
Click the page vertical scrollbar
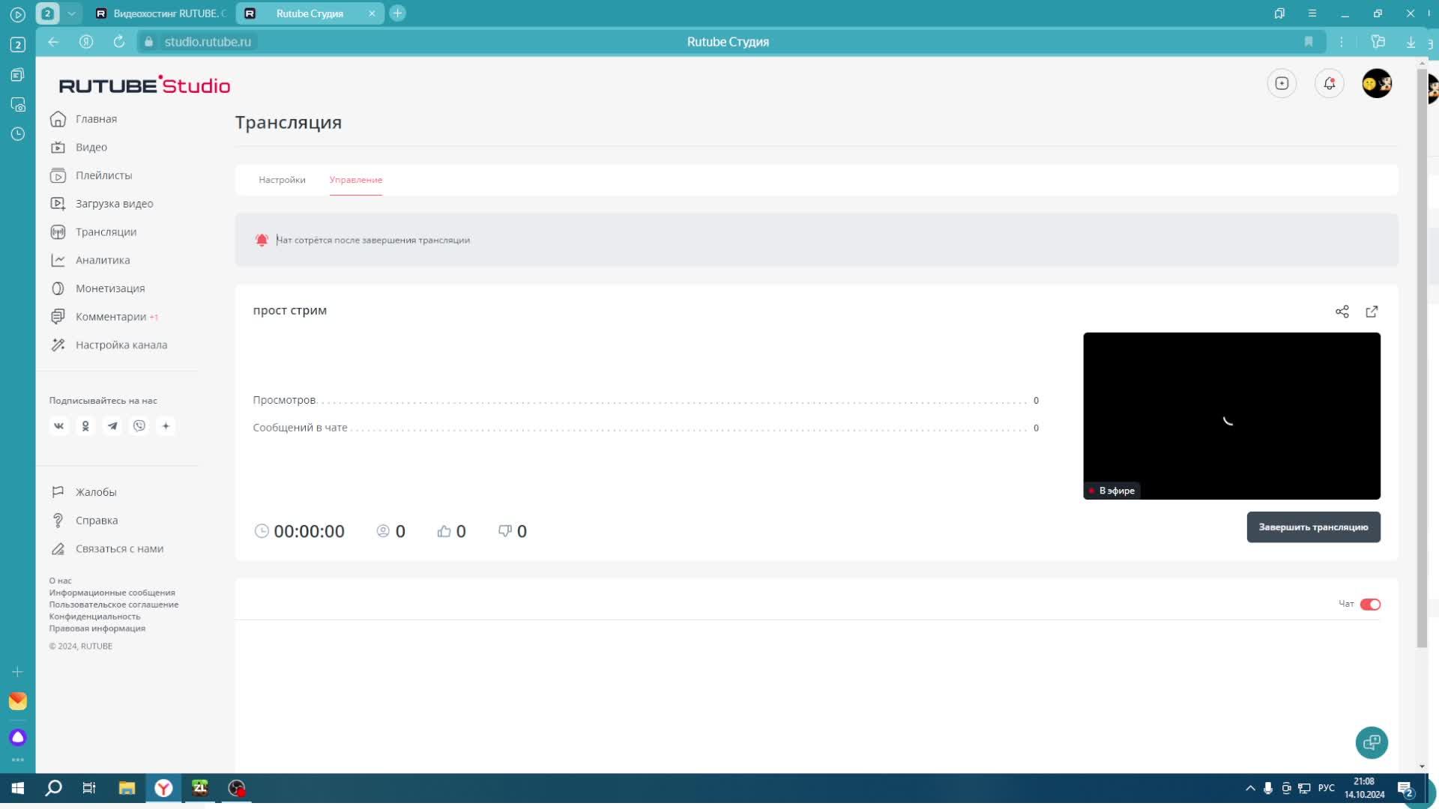click(x=1422, y=360)
